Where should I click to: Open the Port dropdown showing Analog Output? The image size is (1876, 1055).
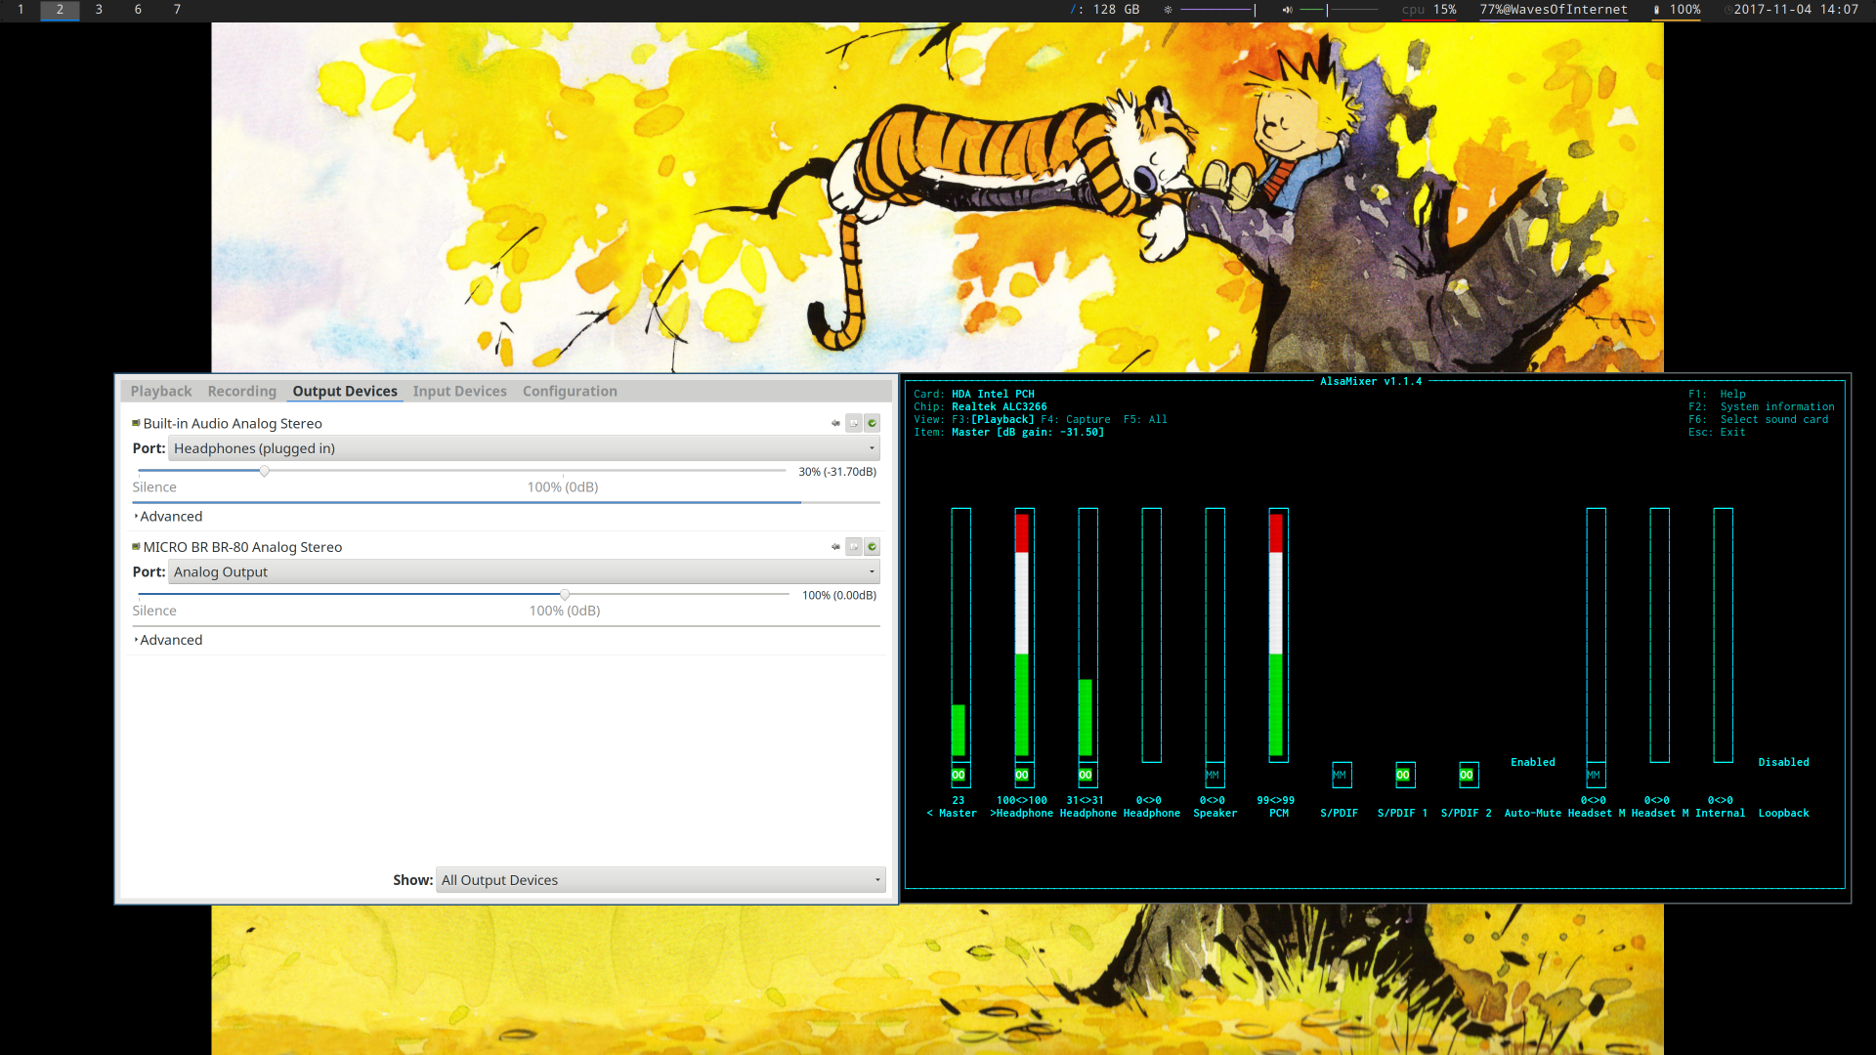click(524, 571)
